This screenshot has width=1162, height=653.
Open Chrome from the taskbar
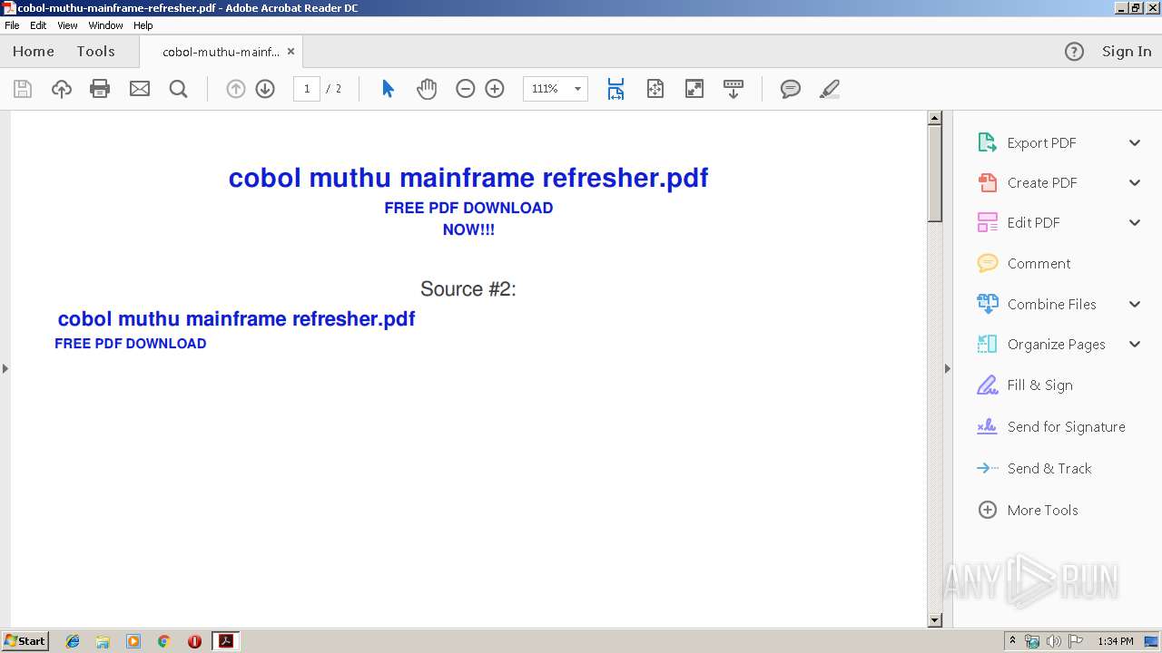164,641
